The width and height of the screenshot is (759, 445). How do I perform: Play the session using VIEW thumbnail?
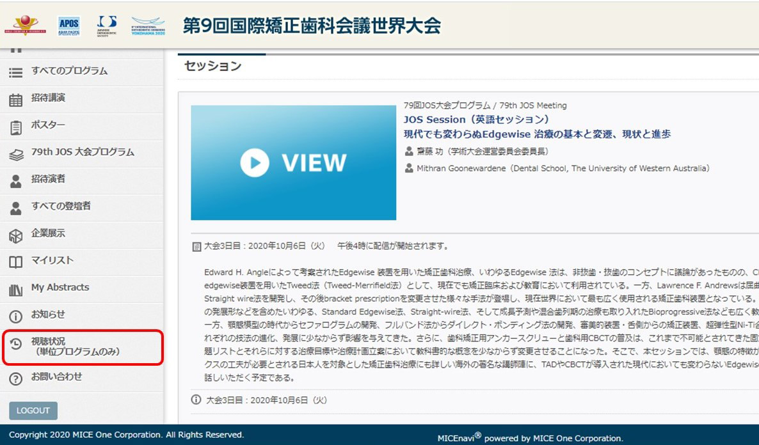click(293, 162)
